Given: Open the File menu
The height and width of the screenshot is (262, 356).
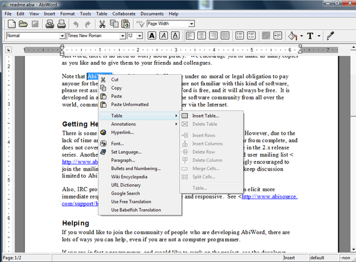Looking at the screenshot, I should [8, 14].
